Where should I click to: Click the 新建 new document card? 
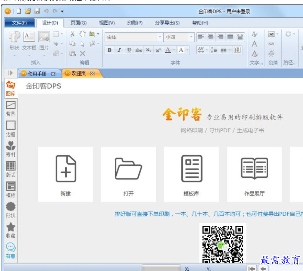66,174
